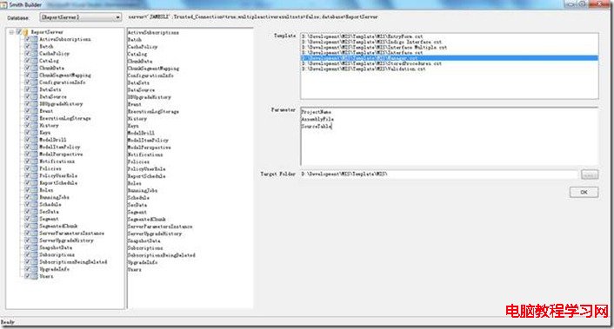This screenshot has height=329, width=614.
Task: Click the table icon next to Keys
Action: point(34,133)
